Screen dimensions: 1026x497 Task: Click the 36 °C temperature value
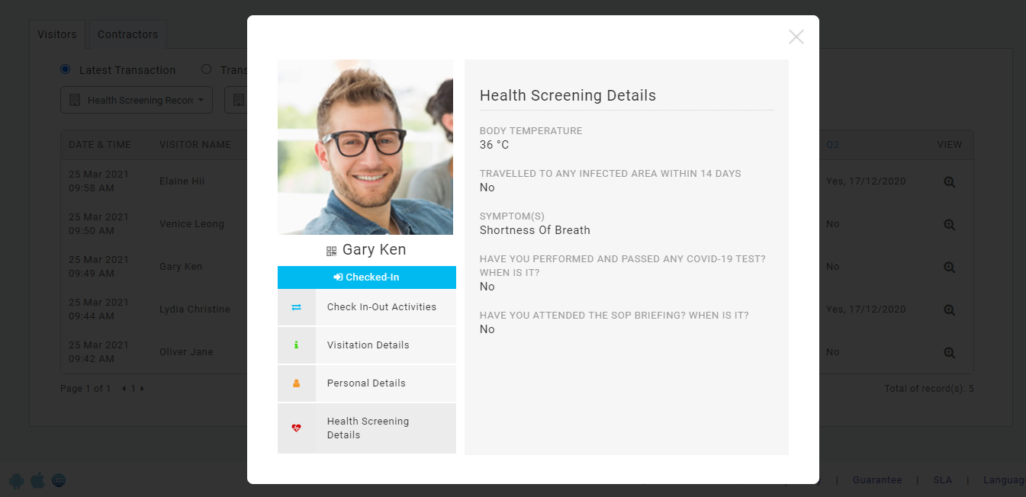click(x=494, y=145)
